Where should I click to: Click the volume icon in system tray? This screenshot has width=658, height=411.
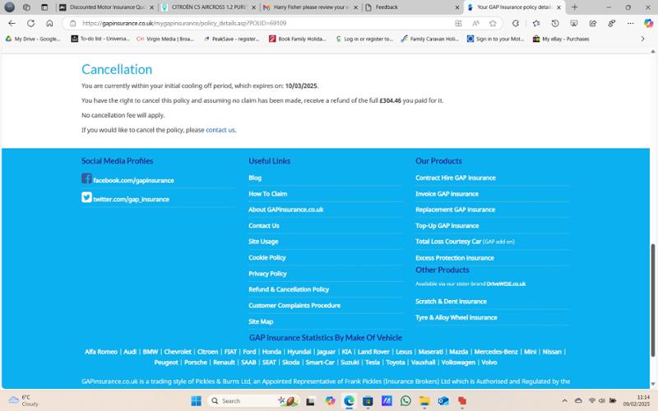click(x=602, y=400)
